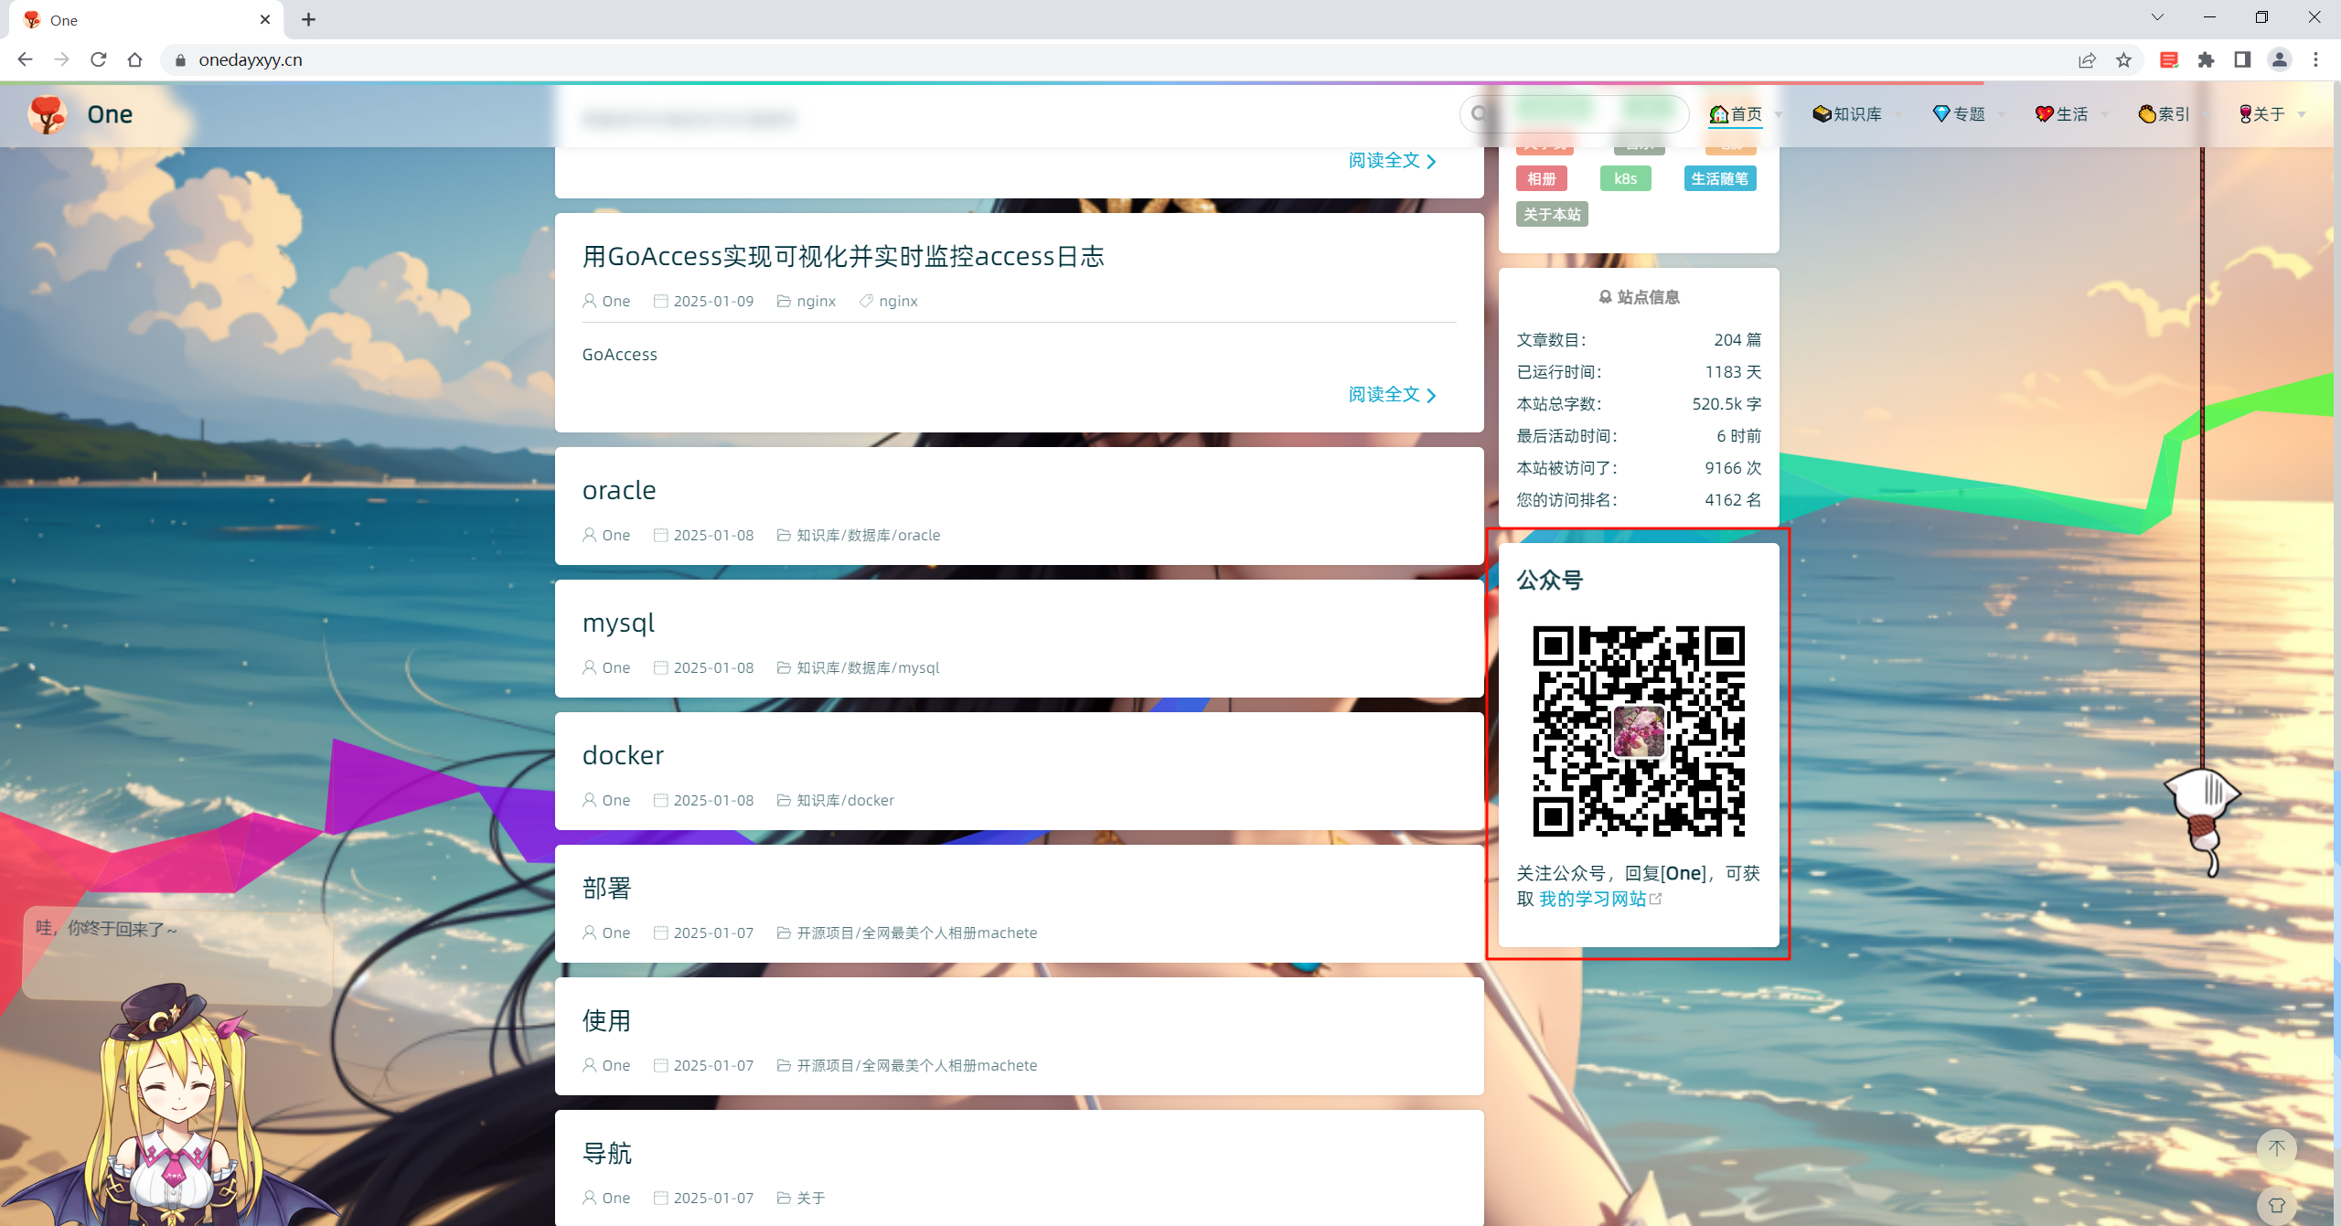Open category 知识库/数据库/mysql
The width and height of the screenshot is (2341, 1226).
point(868,667)
